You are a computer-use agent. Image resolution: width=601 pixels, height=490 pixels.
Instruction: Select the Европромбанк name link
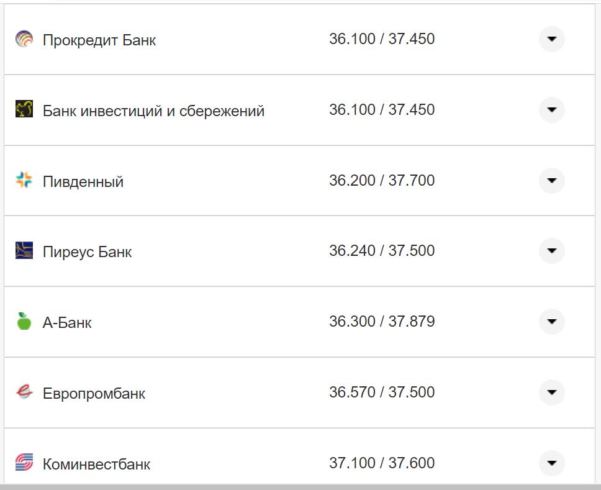tap(93, 392)
